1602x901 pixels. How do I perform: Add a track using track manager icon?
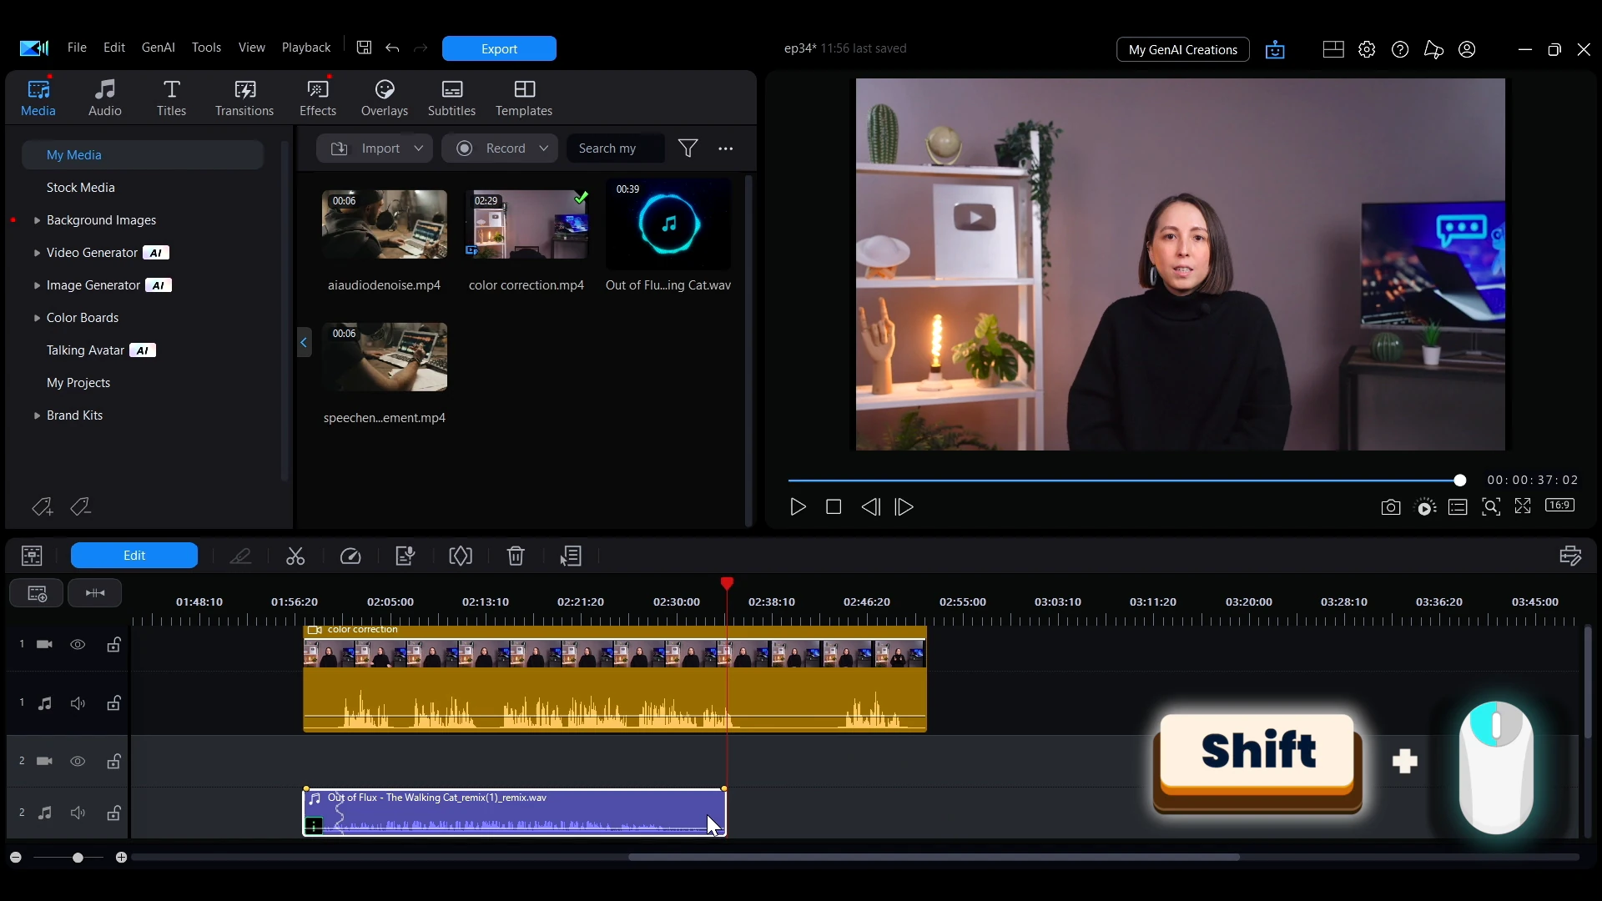coord(37,593)
